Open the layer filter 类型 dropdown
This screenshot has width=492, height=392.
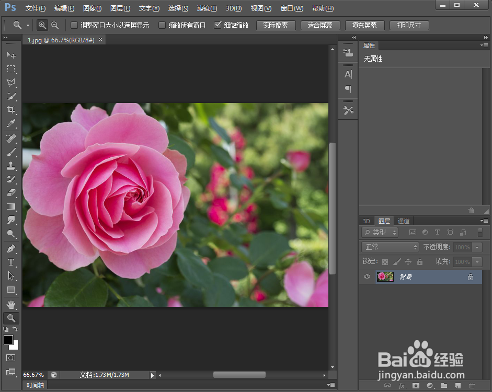[380, 232]
